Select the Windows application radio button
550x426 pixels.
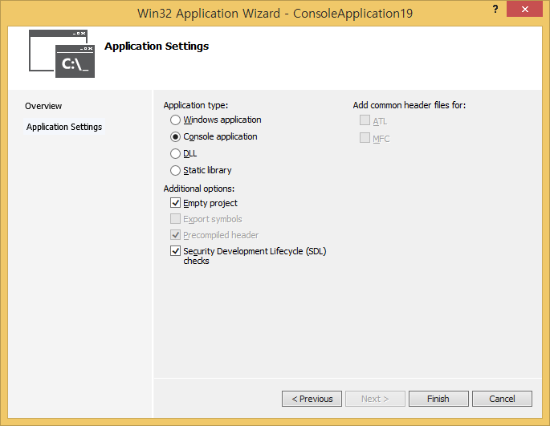click(x=176, y=120)
